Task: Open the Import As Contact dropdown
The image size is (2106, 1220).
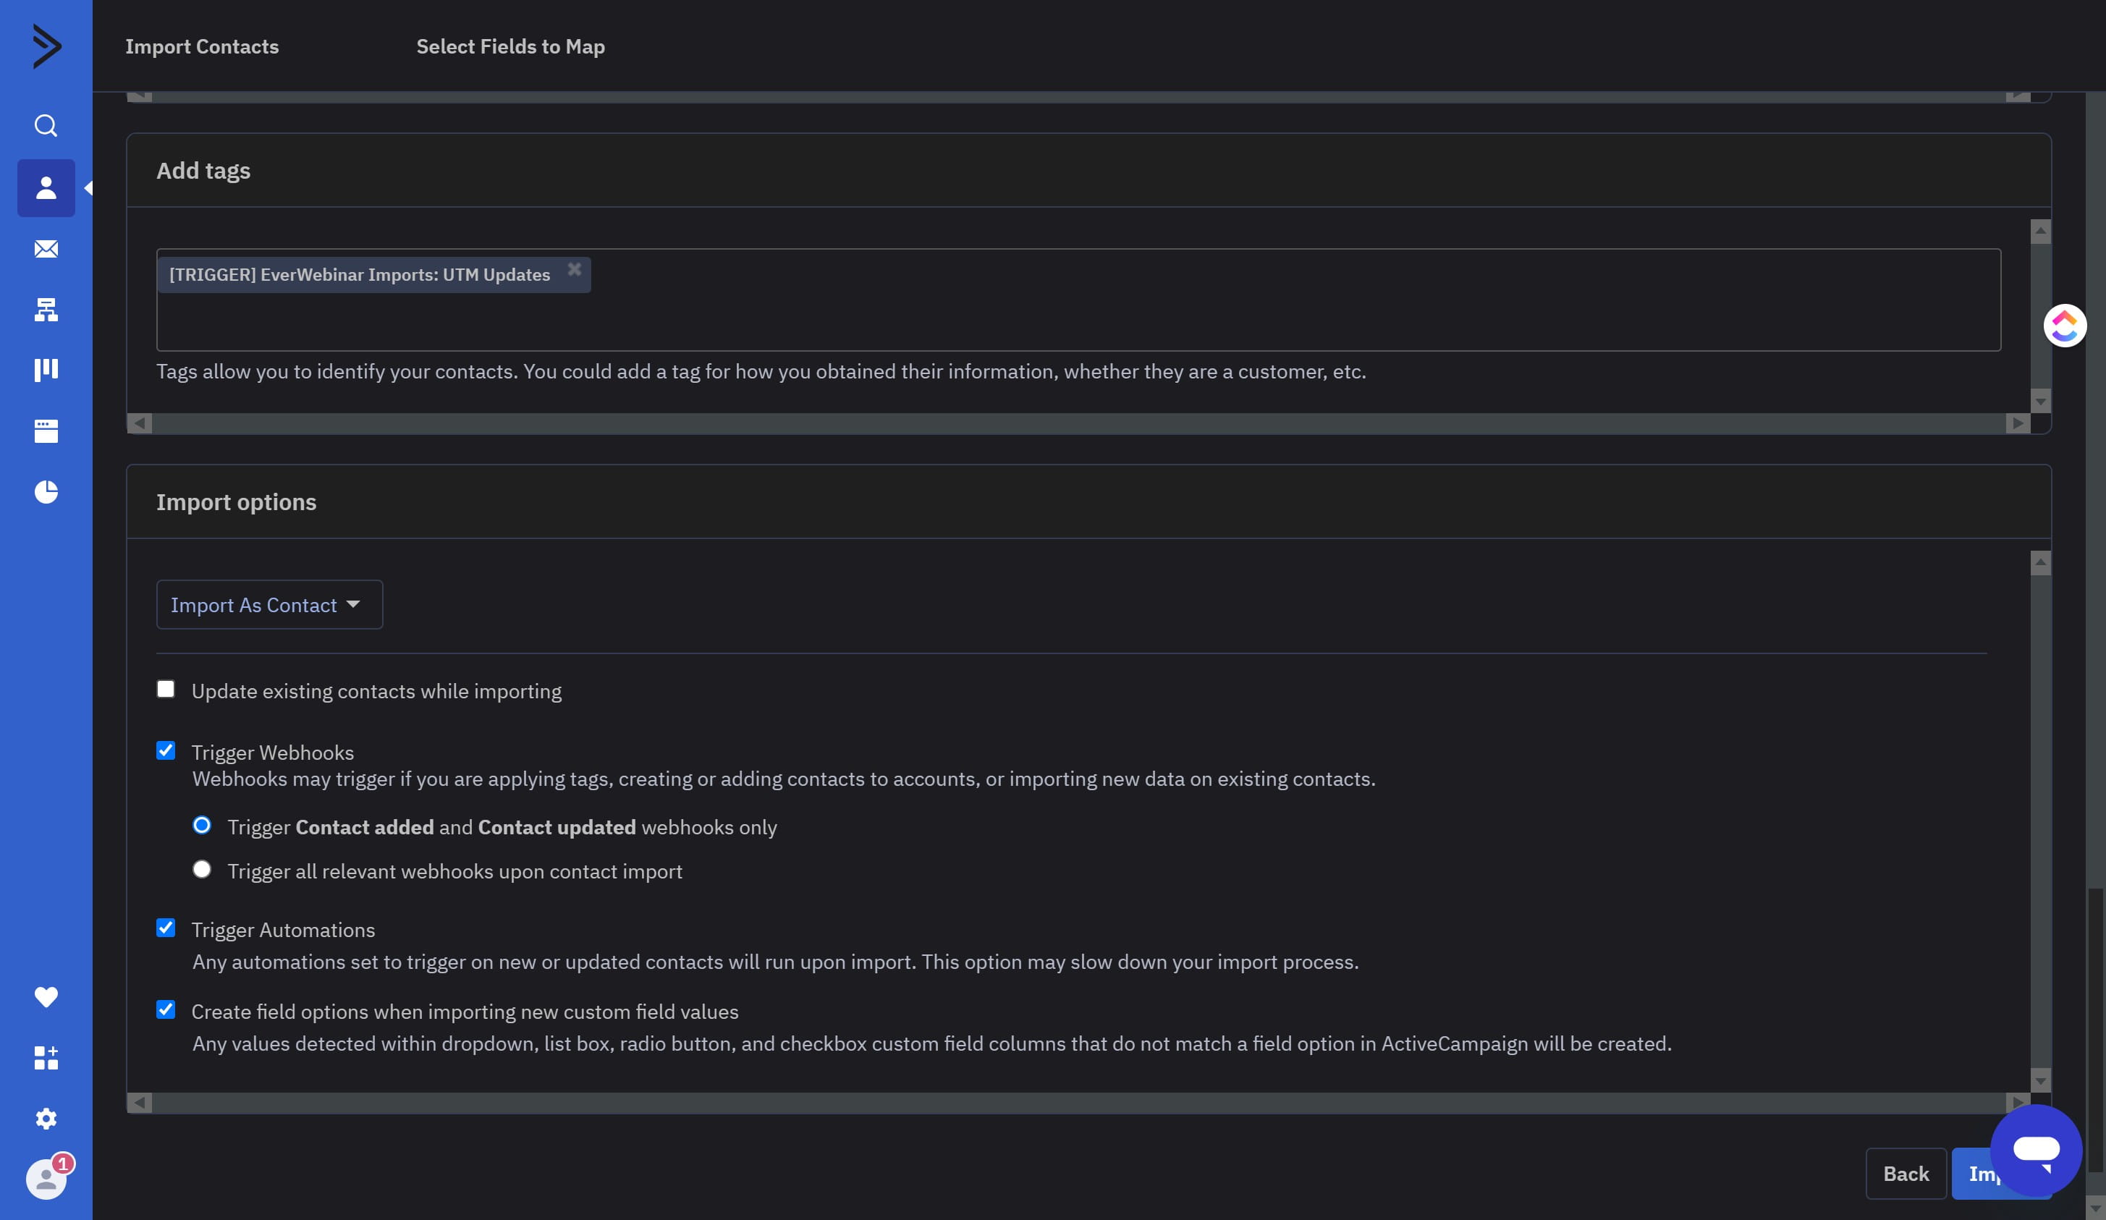Action: coord(268,604)
